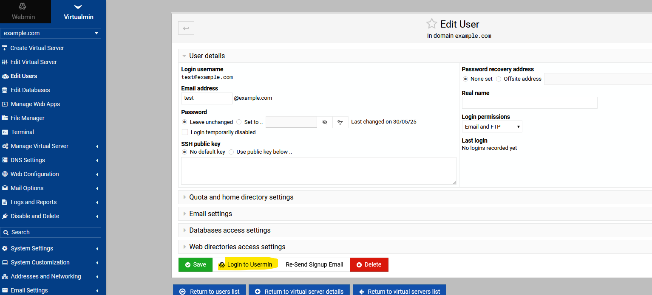Click the new password input field
The image size is (652, 295).
click(x=291, y=122)
